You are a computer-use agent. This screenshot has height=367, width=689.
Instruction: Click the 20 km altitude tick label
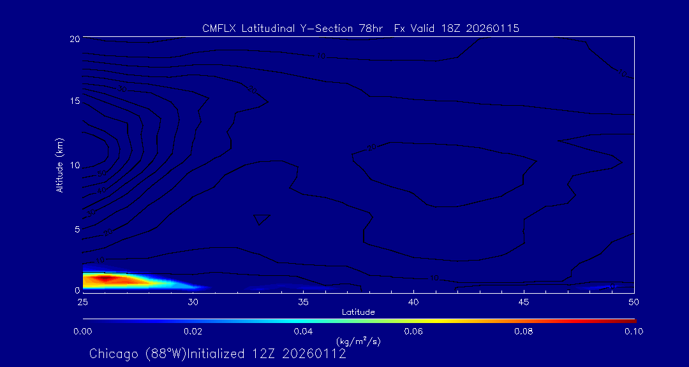73,39
